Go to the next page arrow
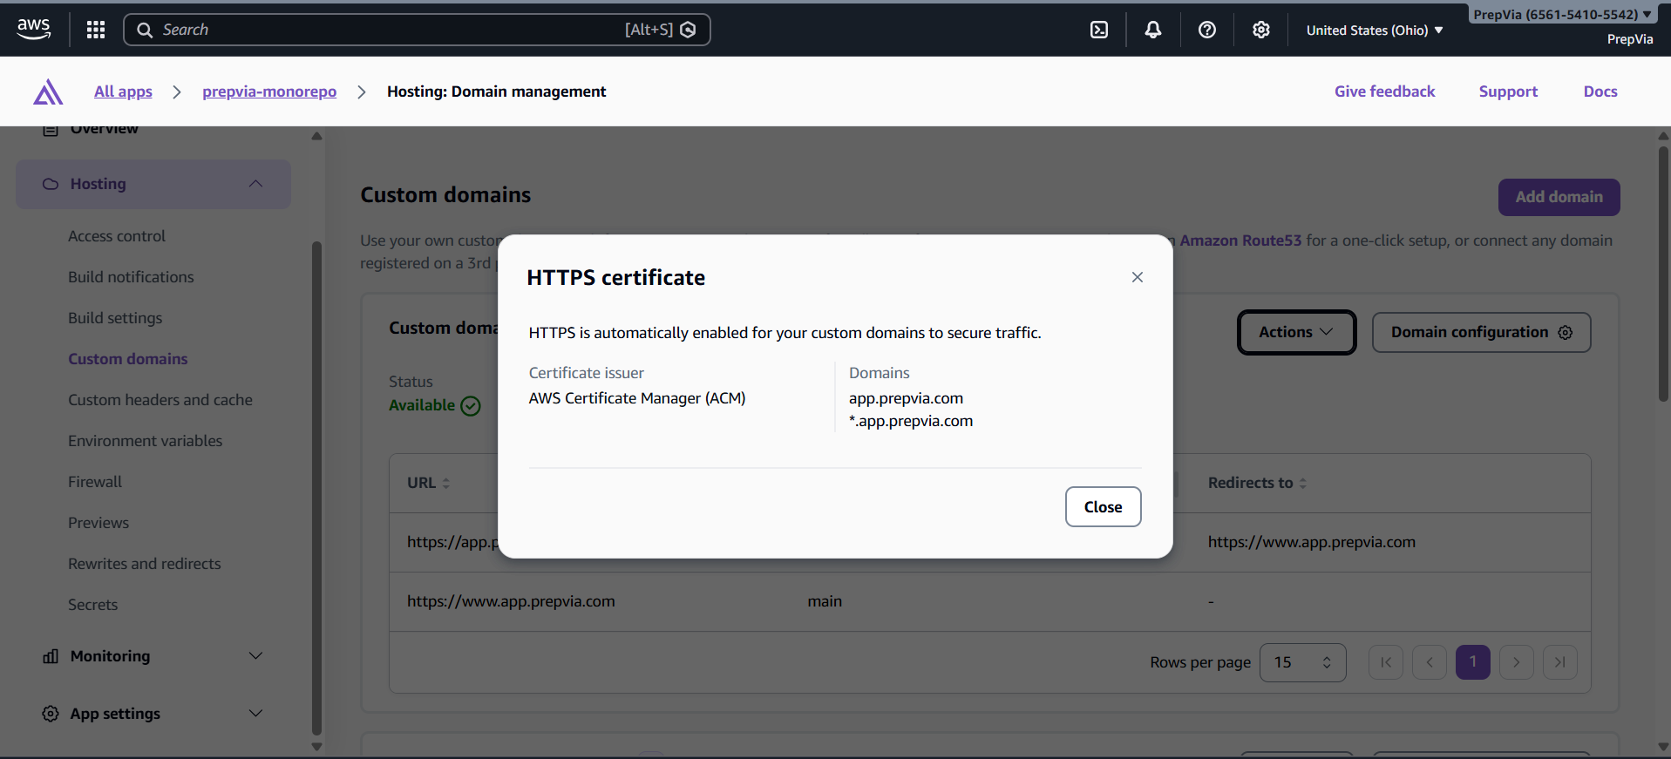 pyautogui.click(x=1517, y=662)
